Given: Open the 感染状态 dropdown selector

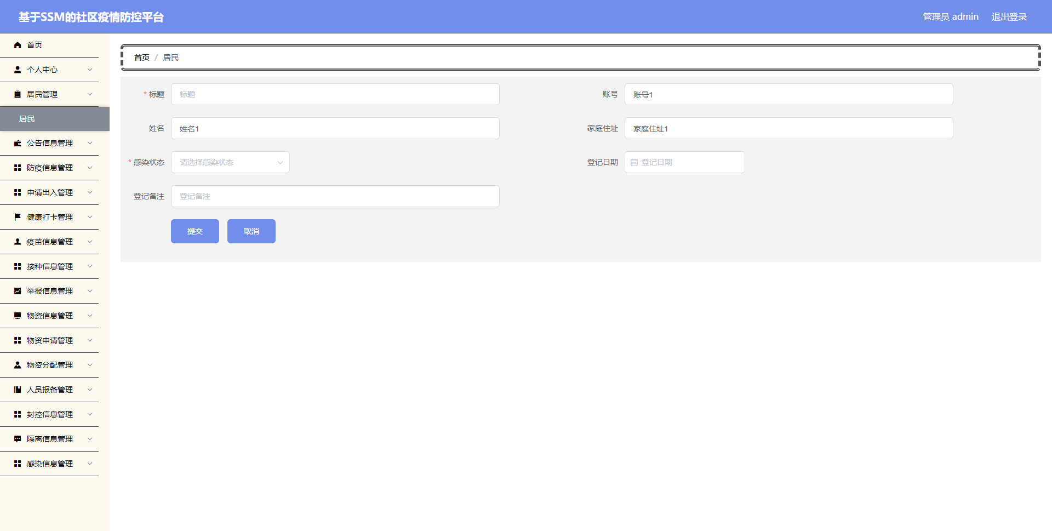Looking at the screenshot, I should click(x=230, y=162).
